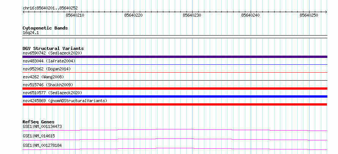Open the DGV Structural Variants track title
The height and width of the screenshot is (154, 338).
(53, 48)
